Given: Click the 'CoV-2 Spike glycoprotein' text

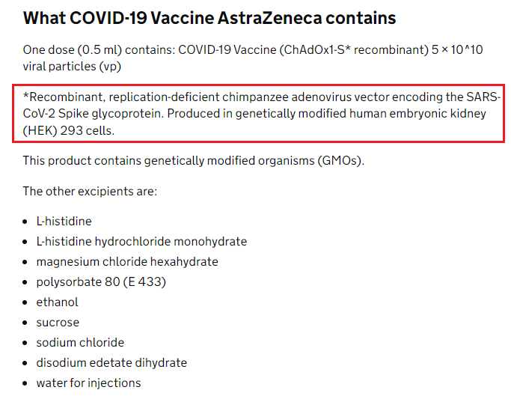Looking at the screenshot, I should point(93,114).
